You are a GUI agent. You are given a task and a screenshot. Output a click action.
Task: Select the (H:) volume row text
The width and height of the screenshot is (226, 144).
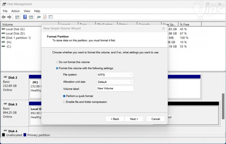[9, 42]
